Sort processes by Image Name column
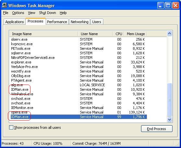 point(43,34)
